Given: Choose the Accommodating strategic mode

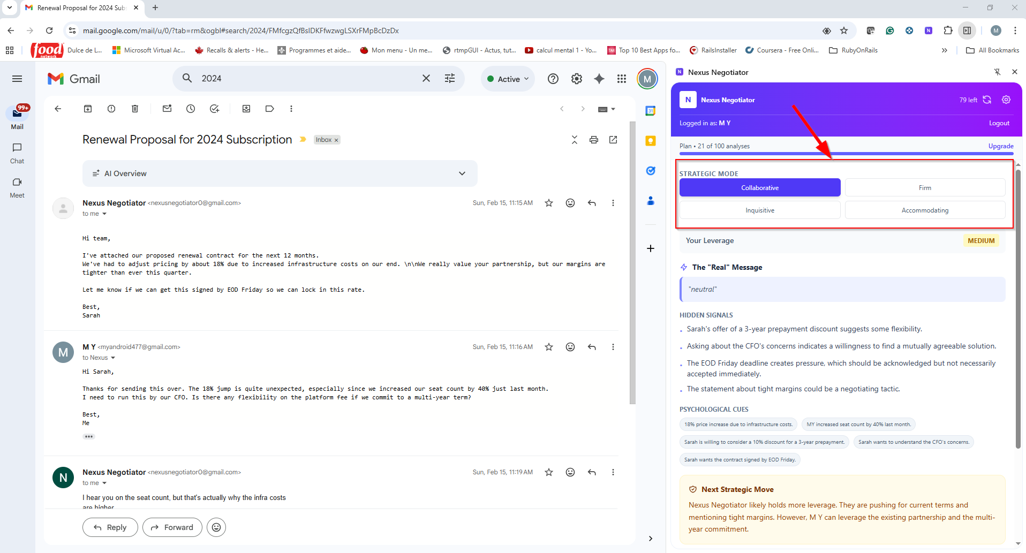Looking at the screenshot, I should coord(924,210).
